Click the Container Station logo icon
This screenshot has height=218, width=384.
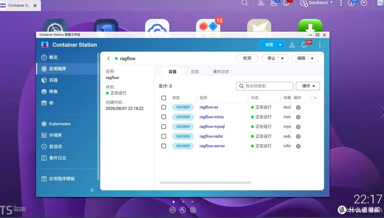click(x=45, y=45)
